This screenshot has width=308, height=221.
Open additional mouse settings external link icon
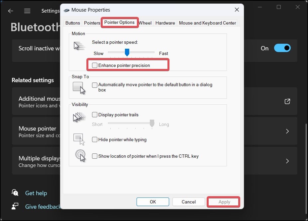click(x=287, y=101)
